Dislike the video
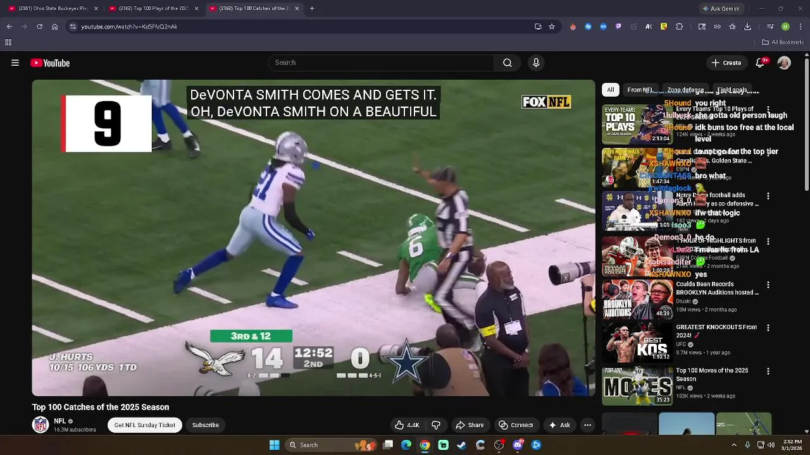Viewport: 810px width, 455px height. (x=436, y=425)
